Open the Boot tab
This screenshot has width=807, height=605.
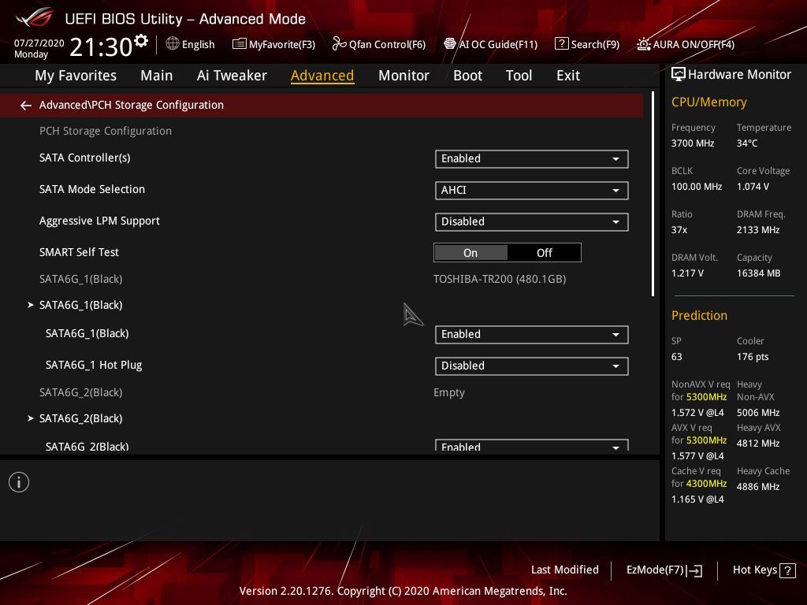(x=467, y=76)
